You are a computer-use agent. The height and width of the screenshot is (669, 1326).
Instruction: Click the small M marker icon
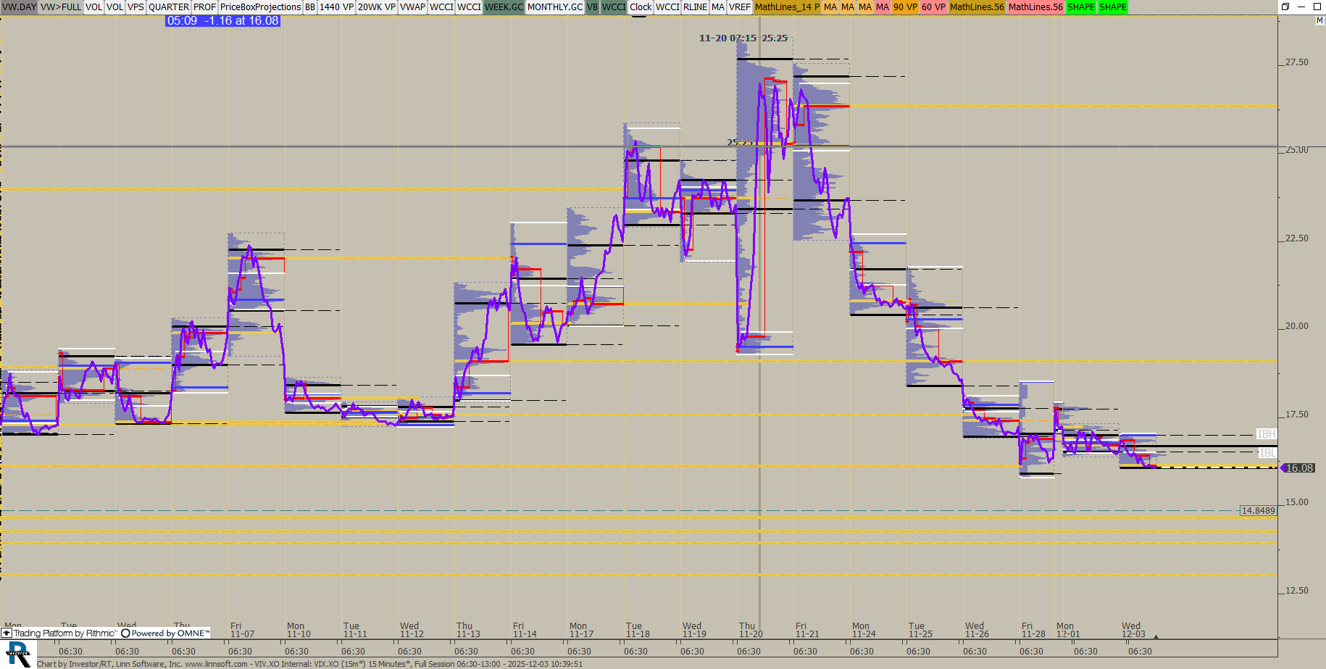click(x=1319, y=21)
